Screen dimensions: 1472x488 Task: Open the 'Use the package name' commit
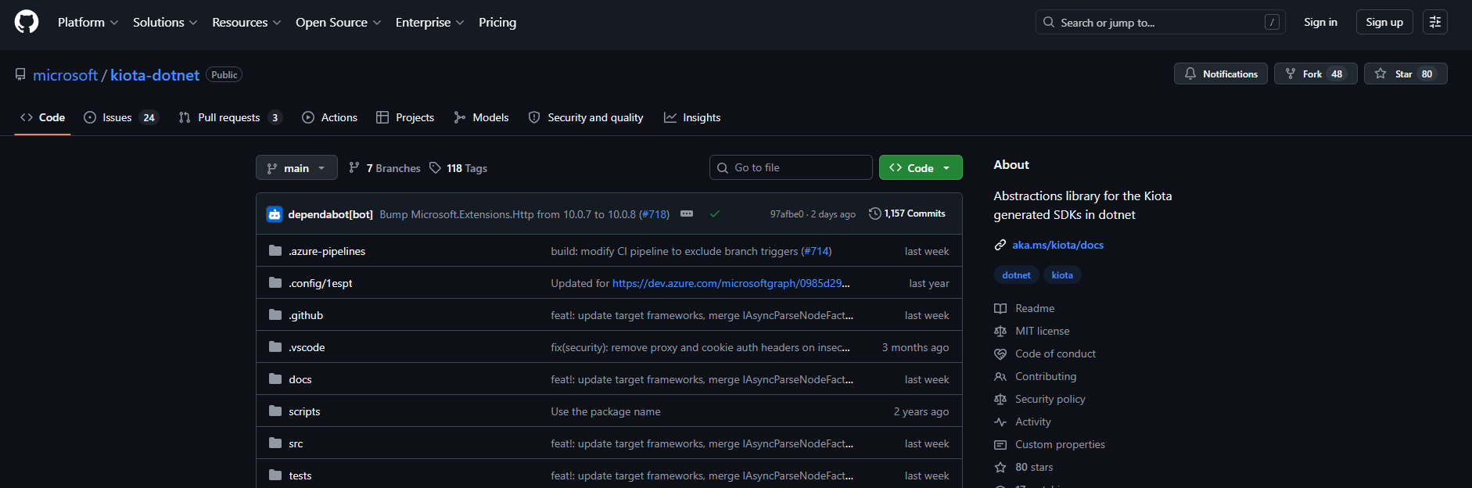(605, 411)
